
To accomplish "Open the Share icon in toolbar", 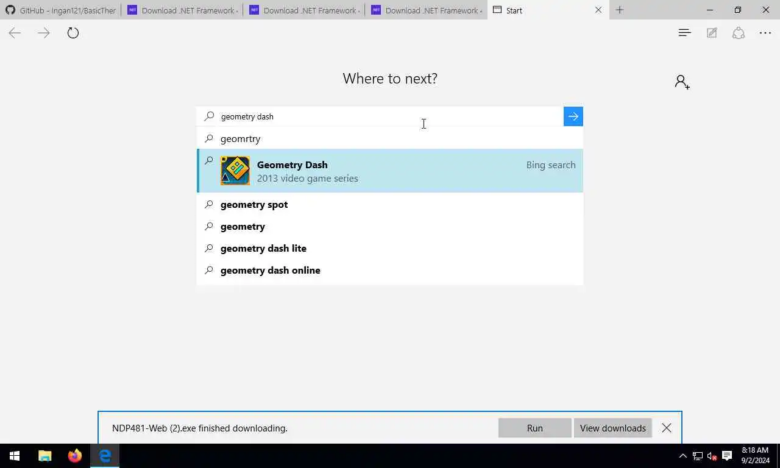I will tap(739, 33).
